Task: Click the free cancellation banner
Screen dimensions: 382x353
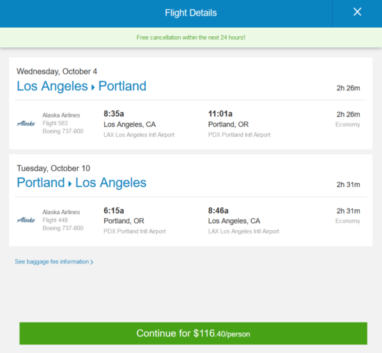Action: point(191,38)
